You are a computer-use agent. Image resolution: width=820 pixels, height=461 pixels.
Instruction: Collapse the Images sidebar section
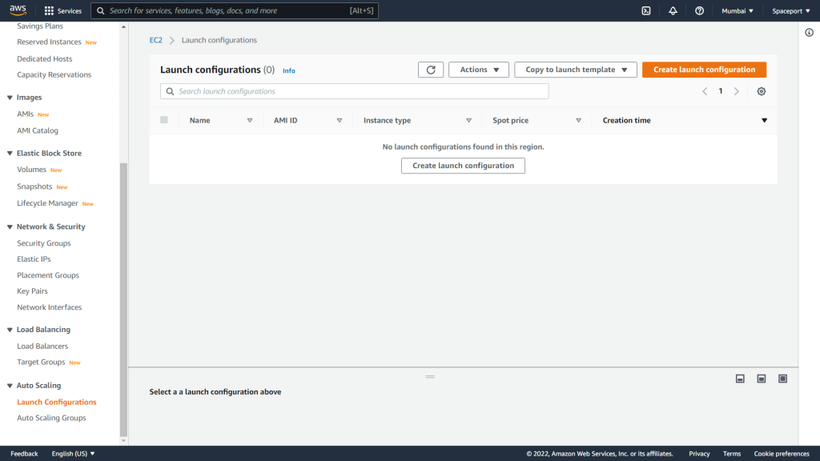pyautogui.click(x=10, y=98)
